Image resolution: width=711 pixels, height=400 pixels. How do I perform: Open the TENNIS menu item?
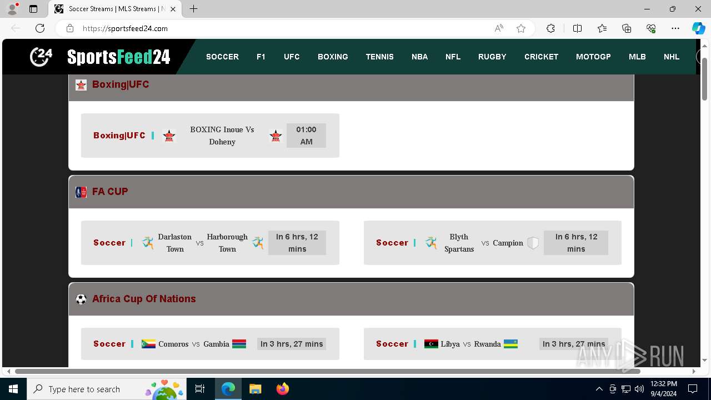380,57
